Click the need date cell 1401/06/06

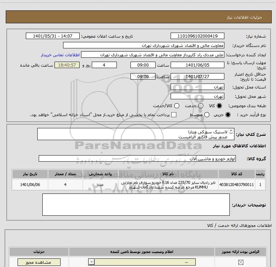pos(30,185)
